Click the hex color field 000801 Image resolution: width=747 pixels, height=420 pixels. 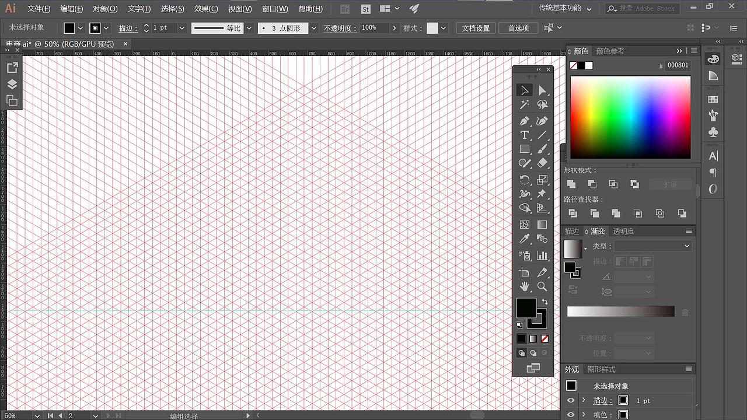tap(678, 65)
